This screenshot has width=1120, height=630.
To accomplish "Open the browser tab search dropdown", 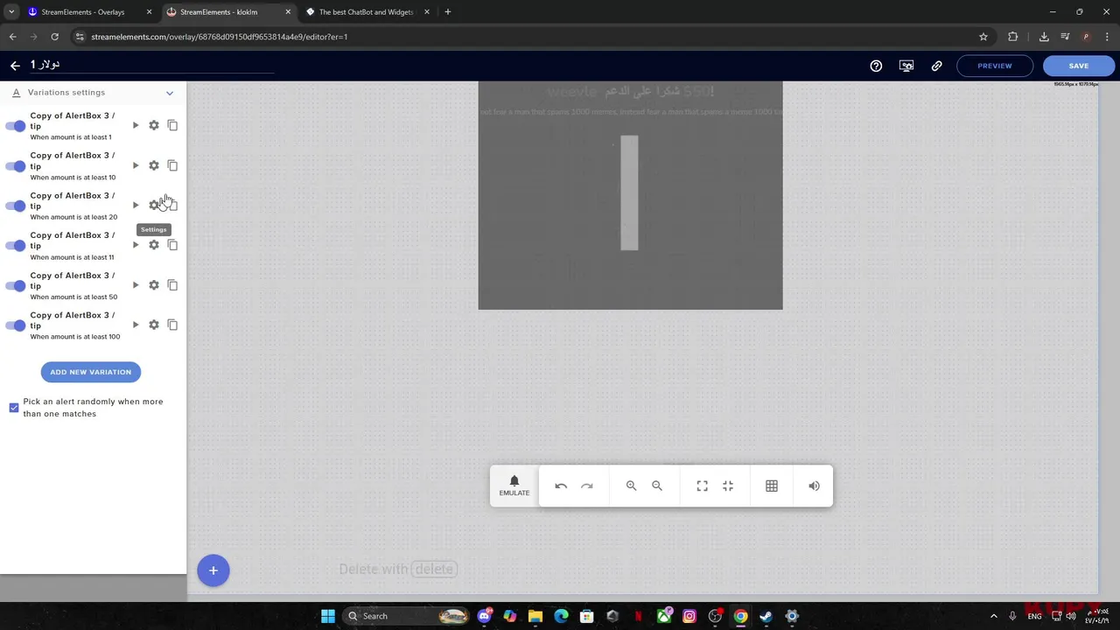I will point(11,12).
